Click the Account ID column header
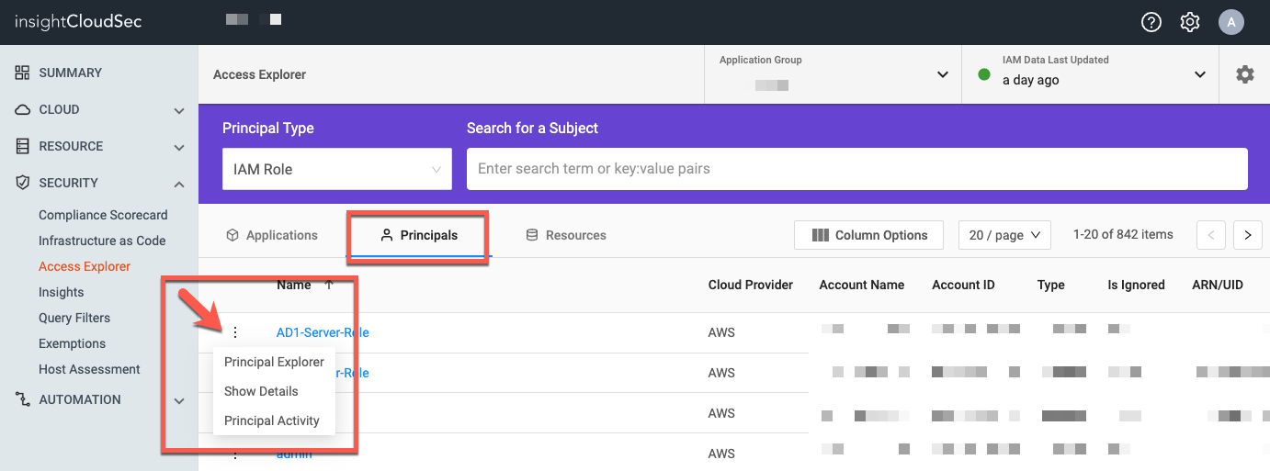 pos(963,285)
